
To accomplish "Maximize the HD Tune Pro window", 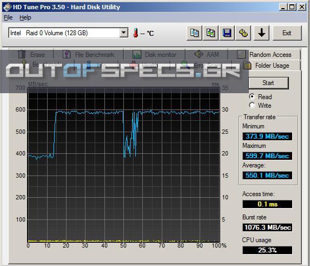I will [292, 7].
